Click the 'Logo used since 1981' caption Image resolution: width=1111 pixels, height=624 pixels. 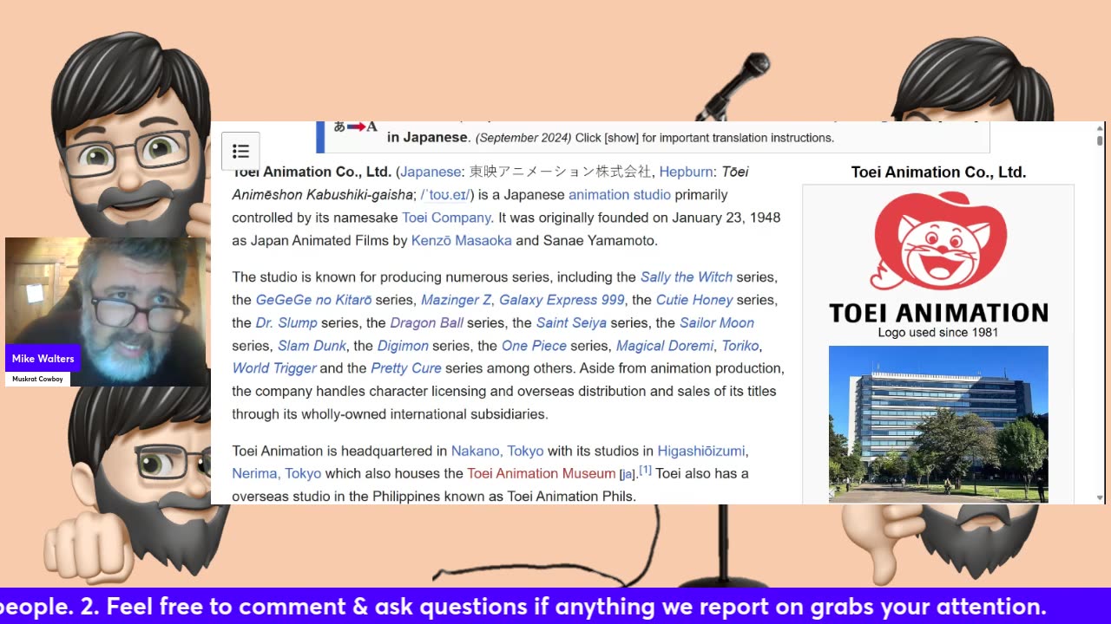click(x=938, y=332)
